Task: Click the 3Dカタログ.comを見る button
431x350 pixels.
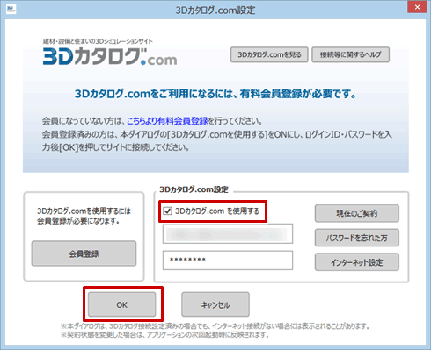Action: pyautogui.click(x=269, y=54)
